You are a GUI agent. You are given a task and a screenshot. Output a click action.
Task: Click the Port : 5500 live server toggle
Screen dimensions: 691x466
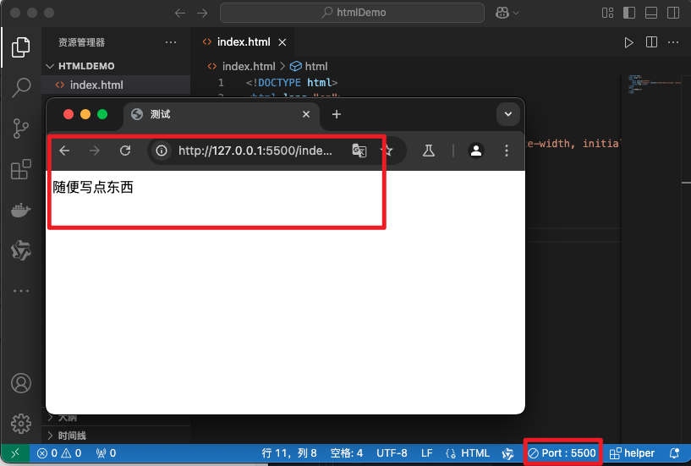tap(562, 453)
